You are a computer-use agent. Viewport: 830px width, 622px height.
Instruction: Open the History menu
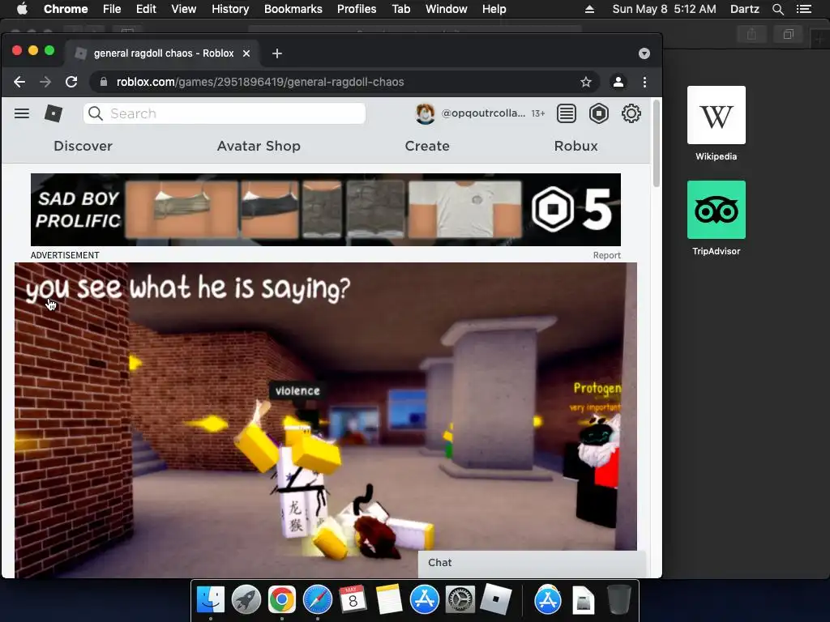[x=230, y=9]
